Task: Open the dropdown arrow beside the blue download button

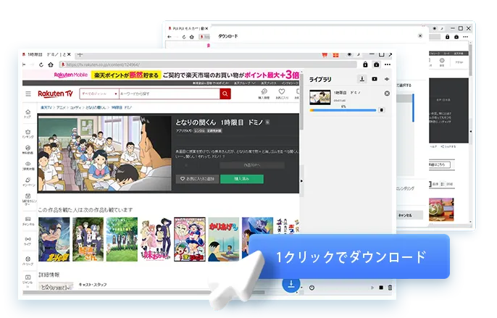Action: tap(301, 288)
